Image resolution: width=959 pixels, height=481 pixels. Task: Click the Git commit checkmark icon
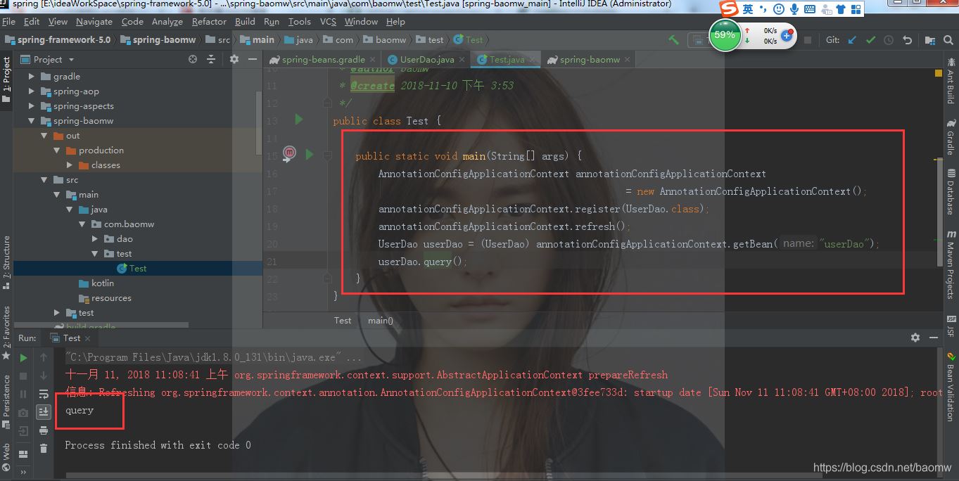[x=870, y=40]
